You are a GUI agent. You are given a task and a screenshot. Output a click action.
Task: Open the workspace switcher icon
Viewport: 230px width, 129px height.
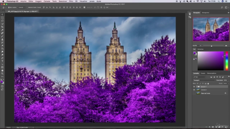226,8
